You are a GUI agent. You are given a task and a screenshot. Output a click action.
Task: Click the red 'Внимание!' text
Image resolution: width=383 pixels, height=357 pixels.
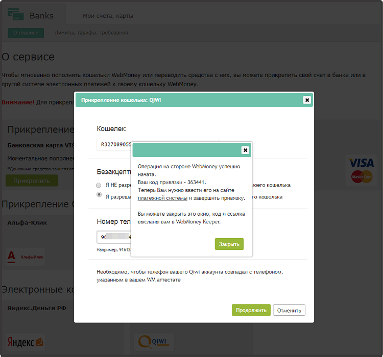(x=18, y=102)
